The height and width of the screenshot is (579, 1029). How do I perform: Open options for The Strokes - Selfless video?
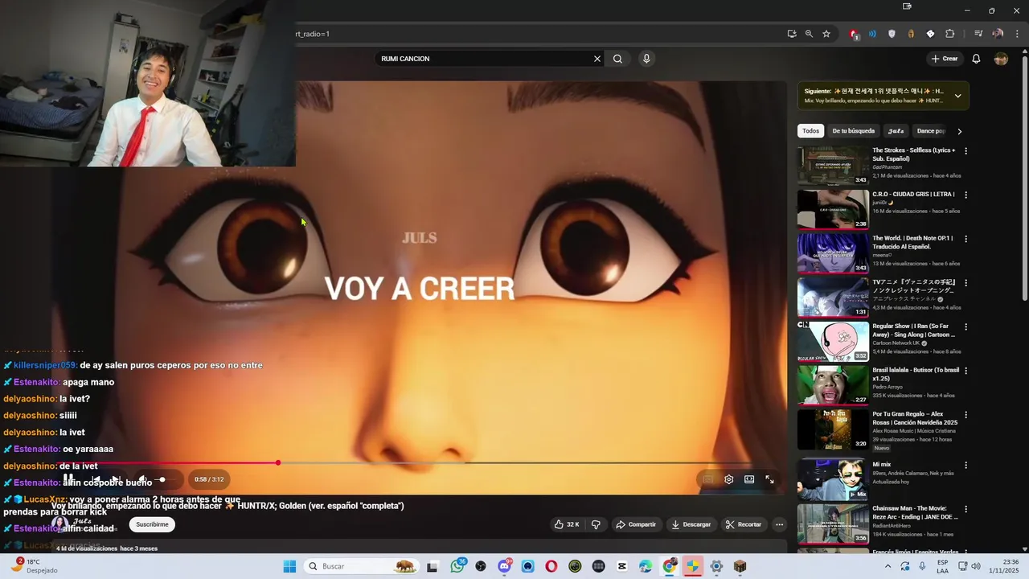point(965,151)
